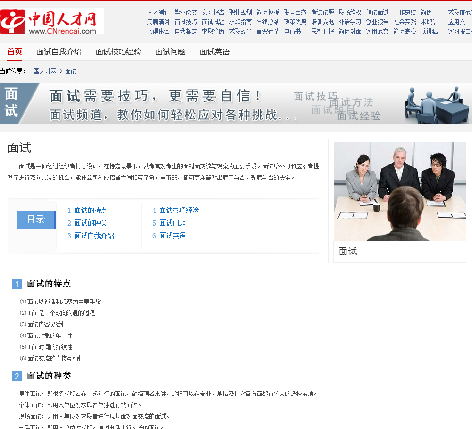Click the 面试需要技巧 banner image
The image size is (472, 429).
click(236, 103)
